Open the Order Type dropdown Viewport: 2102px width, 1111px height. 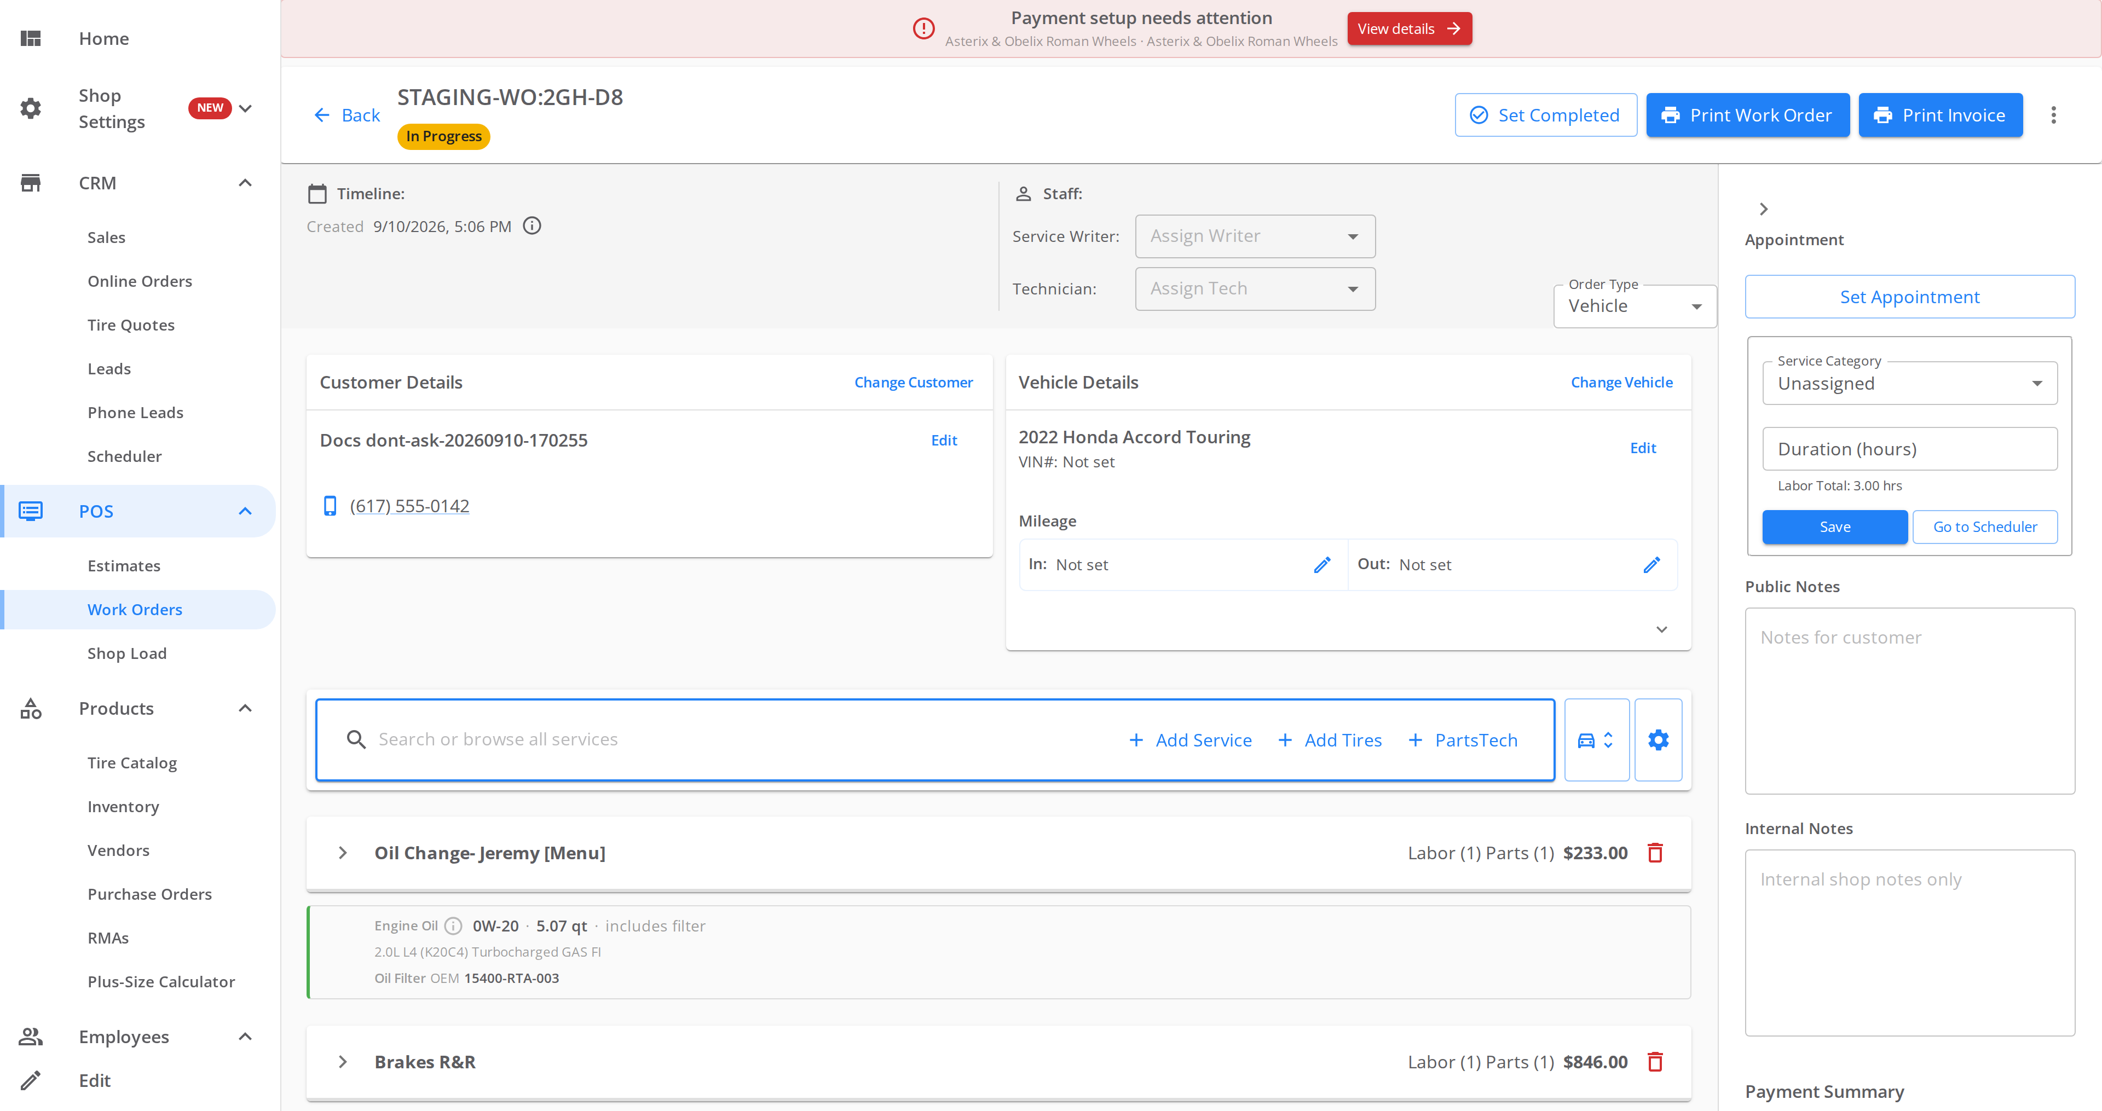[x=1635, y=306]
